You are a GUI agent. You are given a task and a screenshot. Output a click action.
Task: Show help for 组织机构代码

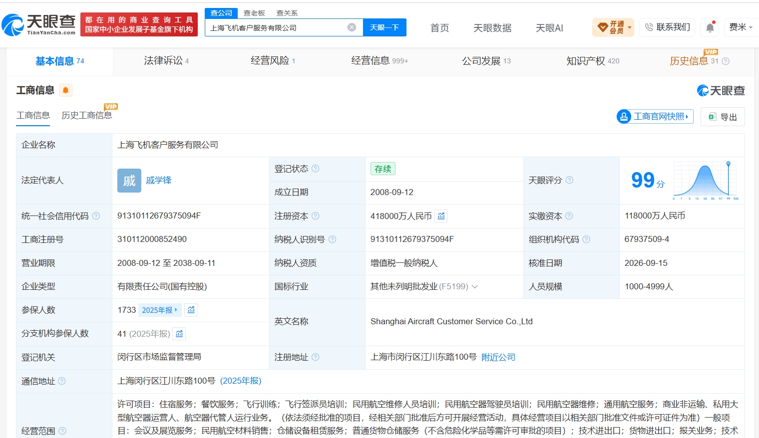586,239
